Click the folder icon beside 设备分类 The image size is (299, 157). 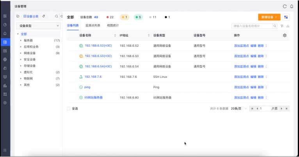coord(18,16)
